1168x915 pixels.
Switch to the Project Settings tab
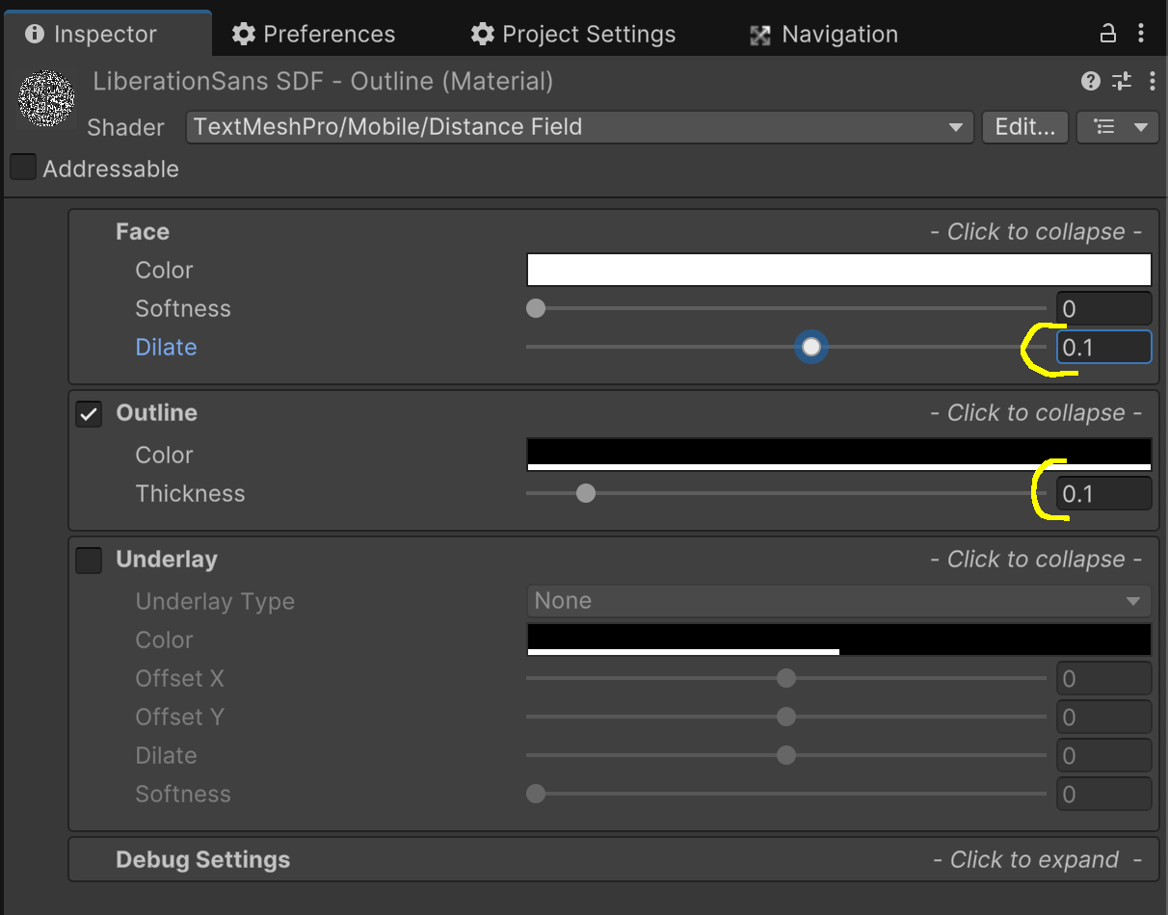point(573,35)
